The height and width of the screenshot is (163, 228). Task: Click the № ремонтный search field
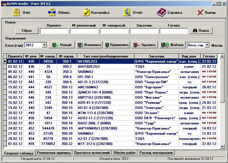(84, 31)
